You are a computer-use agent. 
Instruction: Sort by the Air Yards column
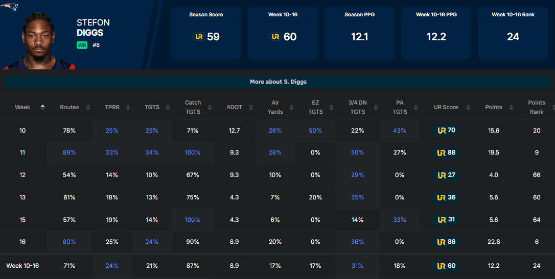coord(275,107)
